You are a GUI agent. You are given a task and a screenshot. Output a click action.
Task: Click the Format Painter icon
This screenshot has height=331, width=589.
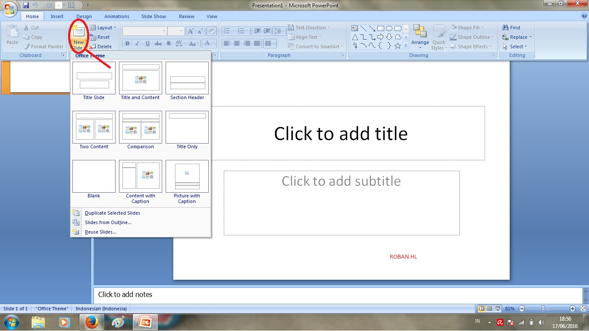click(27, 47)
